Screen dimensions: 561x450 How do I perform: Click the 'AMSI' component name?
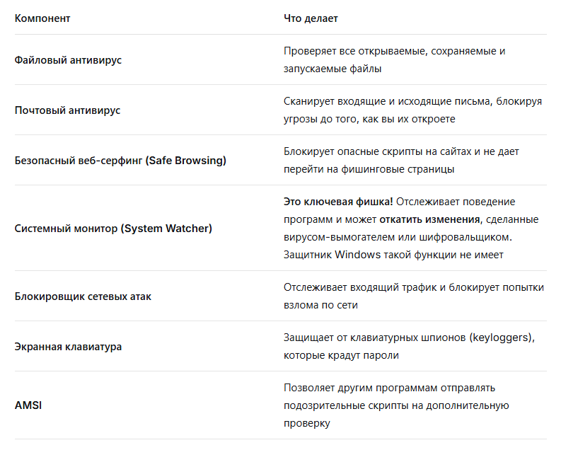tap(28, 405)
